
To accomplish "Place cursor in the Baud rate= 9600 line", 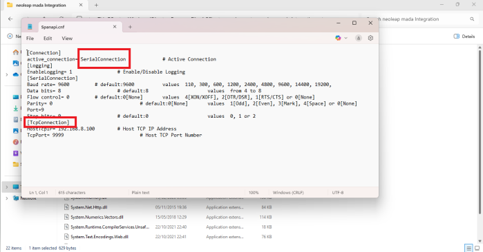I will (48, 85).
